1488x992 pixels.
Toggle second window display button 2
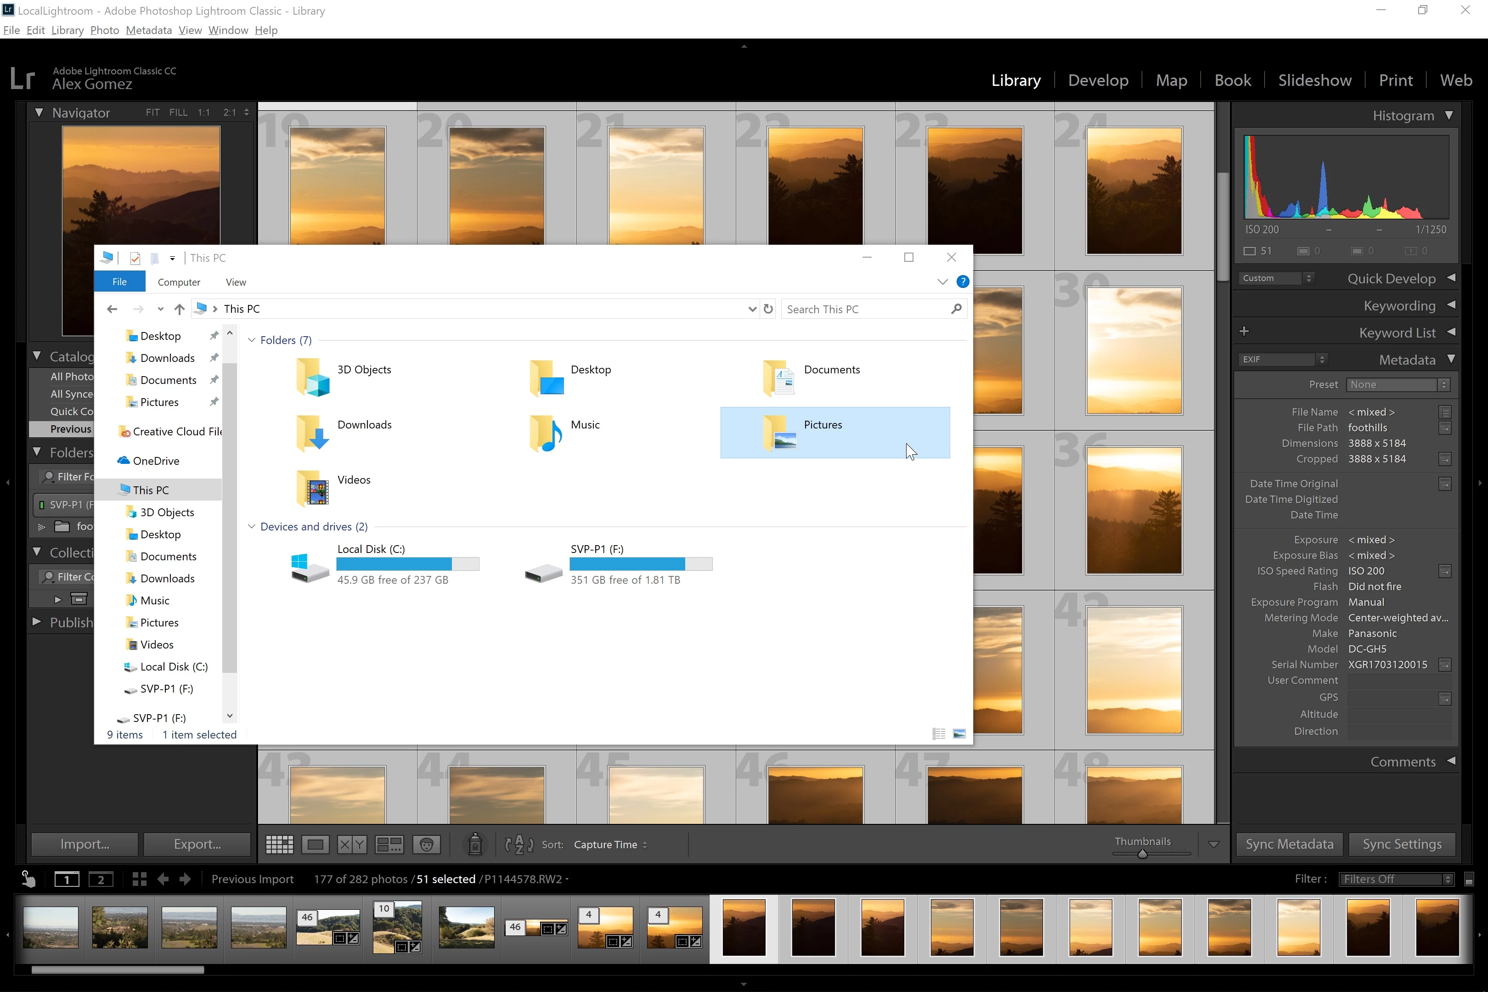click(101, 879)
